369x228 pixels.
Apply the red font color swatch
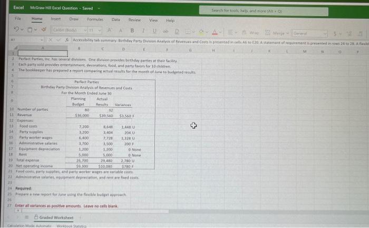[215, 32]
